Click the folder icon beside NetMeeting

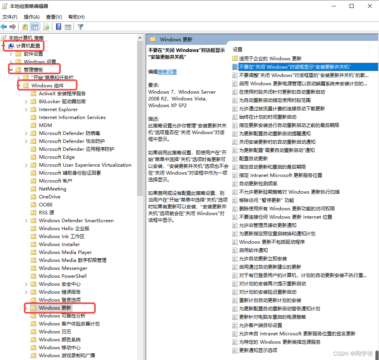click(x=34, y=189)
